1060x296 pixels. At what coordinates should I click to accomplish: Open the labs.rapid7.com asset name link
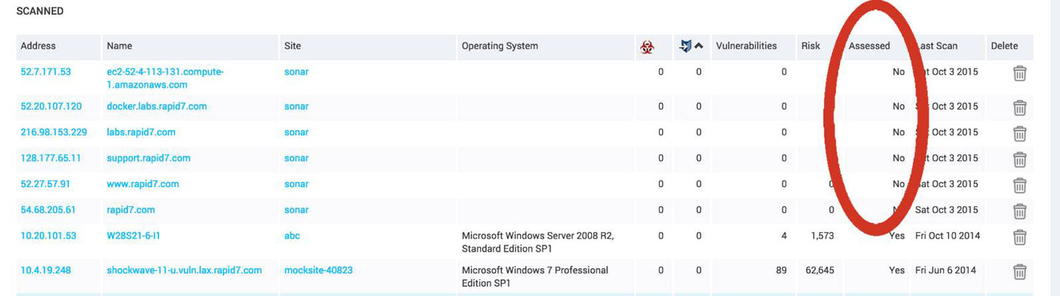pos(141,132)
